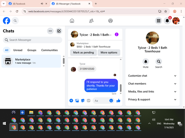Mute this conversation with the bell icon

tap(146, 61)
